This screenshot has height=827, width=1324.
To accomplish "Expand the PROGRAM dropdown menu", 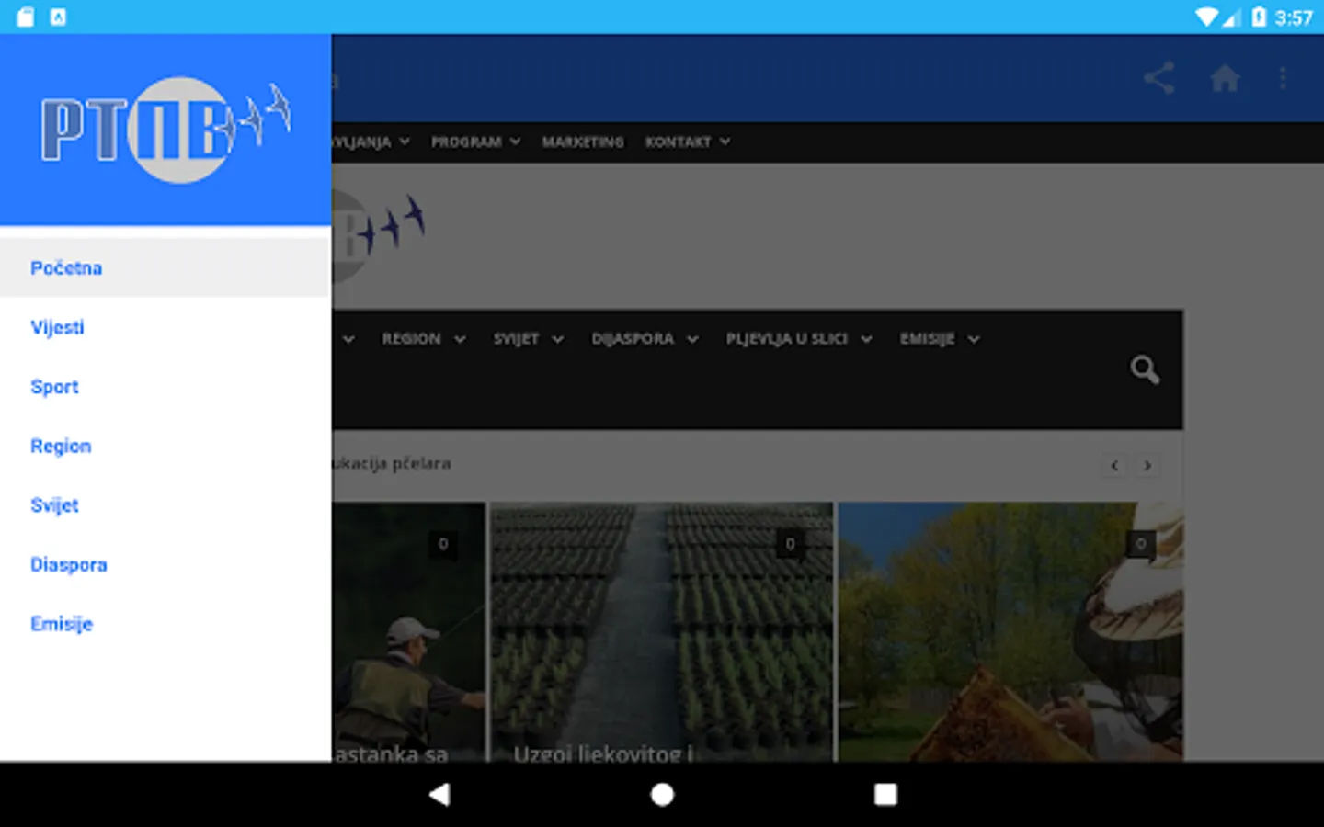I will click(x=475, y=142).
